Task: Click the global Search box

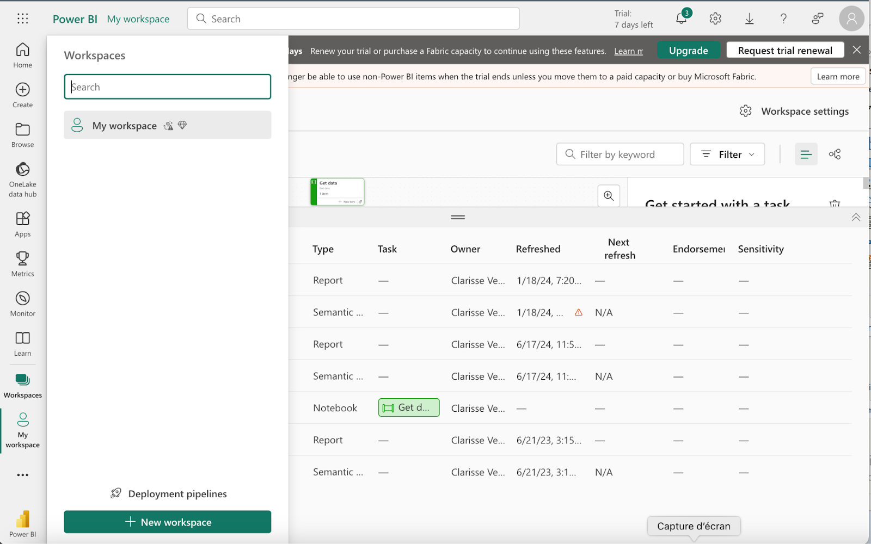Action: click(x=353, y=18)
